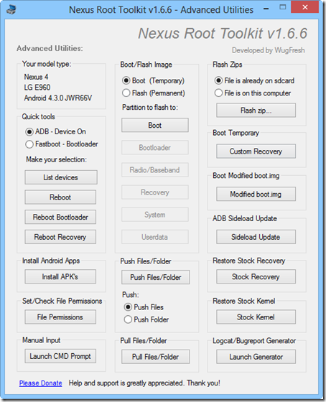Minimize the Advanced Utilities window
The height and width of the screenshot is (402, 326).
coord(266,9)
